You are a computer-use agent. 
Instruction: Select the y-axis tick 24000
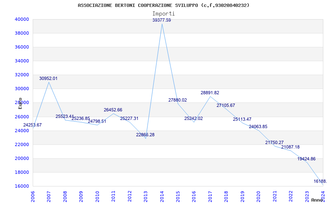point(22,131)
